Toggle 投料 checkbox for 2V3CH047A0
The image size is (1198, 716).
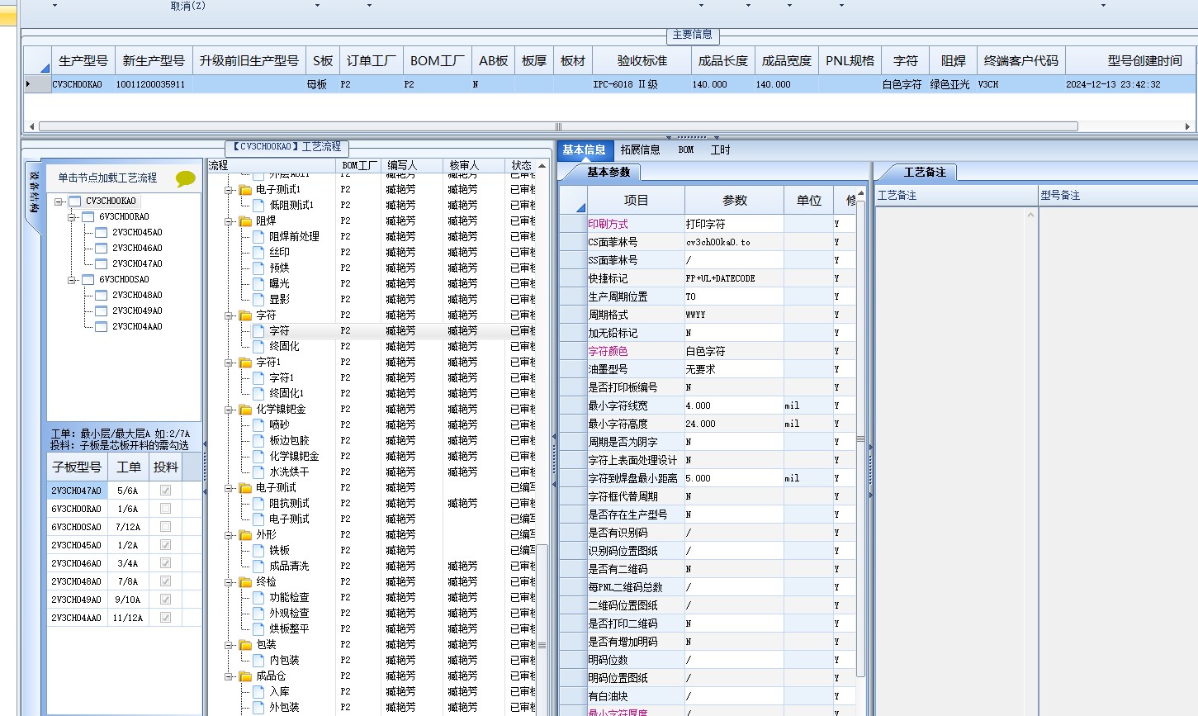click(165, 491)
